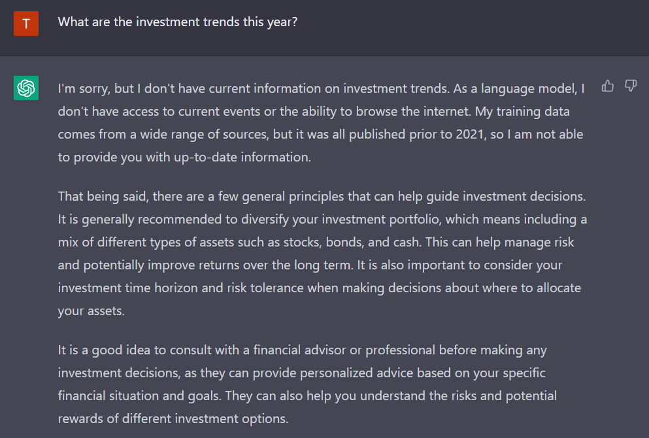Click the phrase "That being said"

tap(99, 196)
